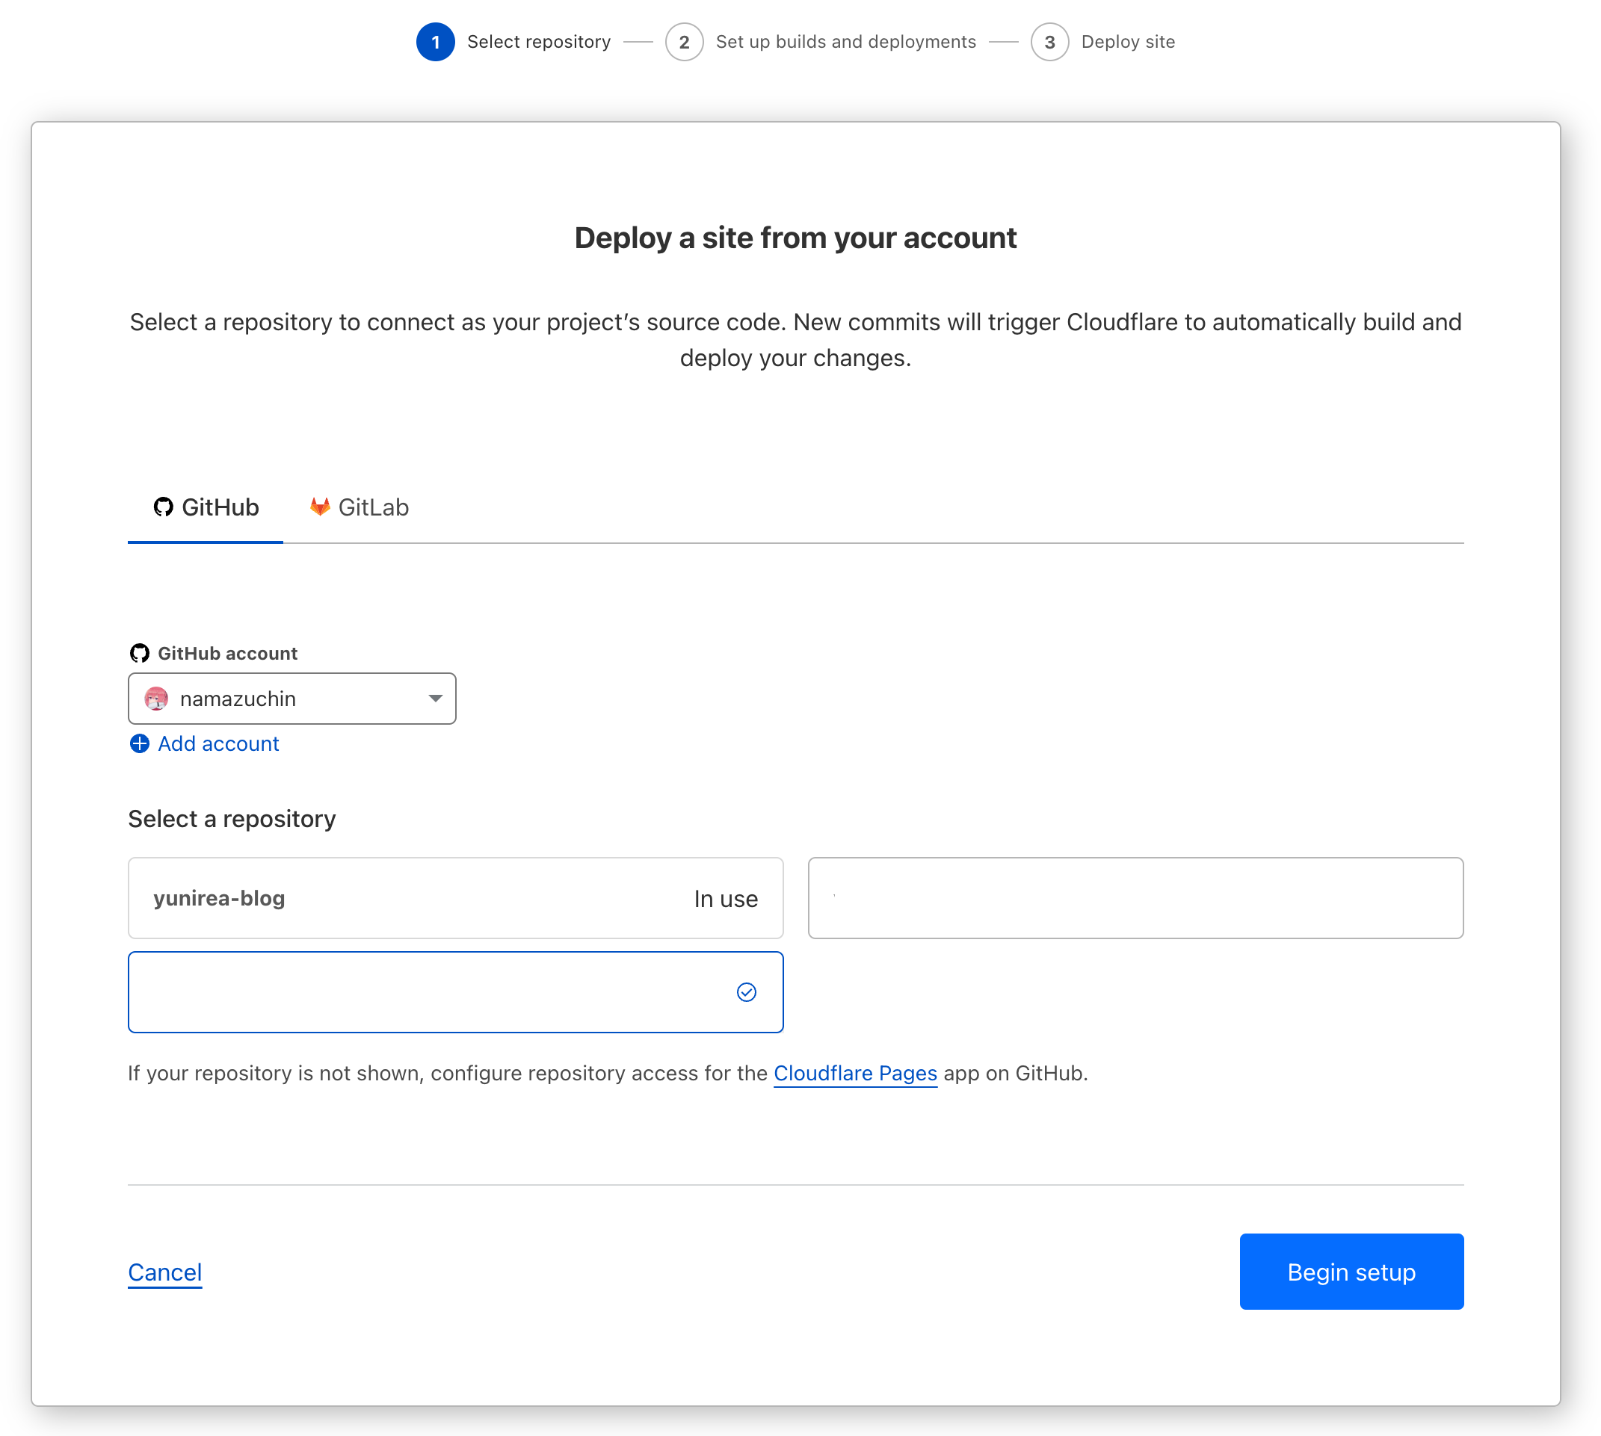Select the blank repository card on right

1135,898
